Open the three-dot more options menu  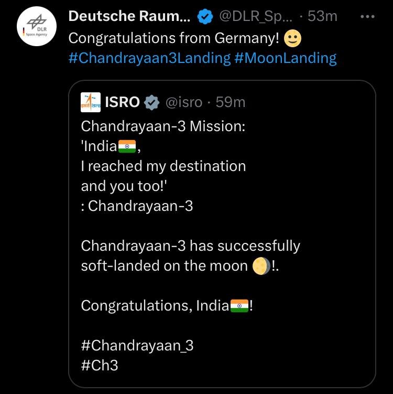tap(368, 16)
